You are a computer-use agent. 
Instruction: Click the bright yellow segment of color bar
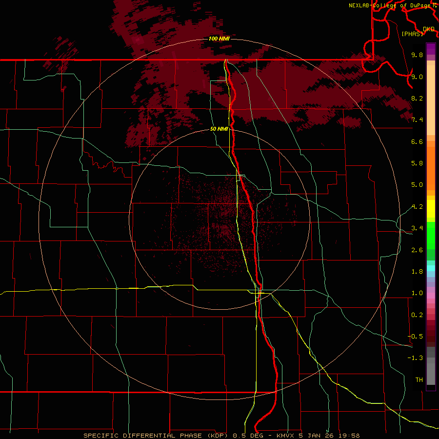click(x=431, y=209)
